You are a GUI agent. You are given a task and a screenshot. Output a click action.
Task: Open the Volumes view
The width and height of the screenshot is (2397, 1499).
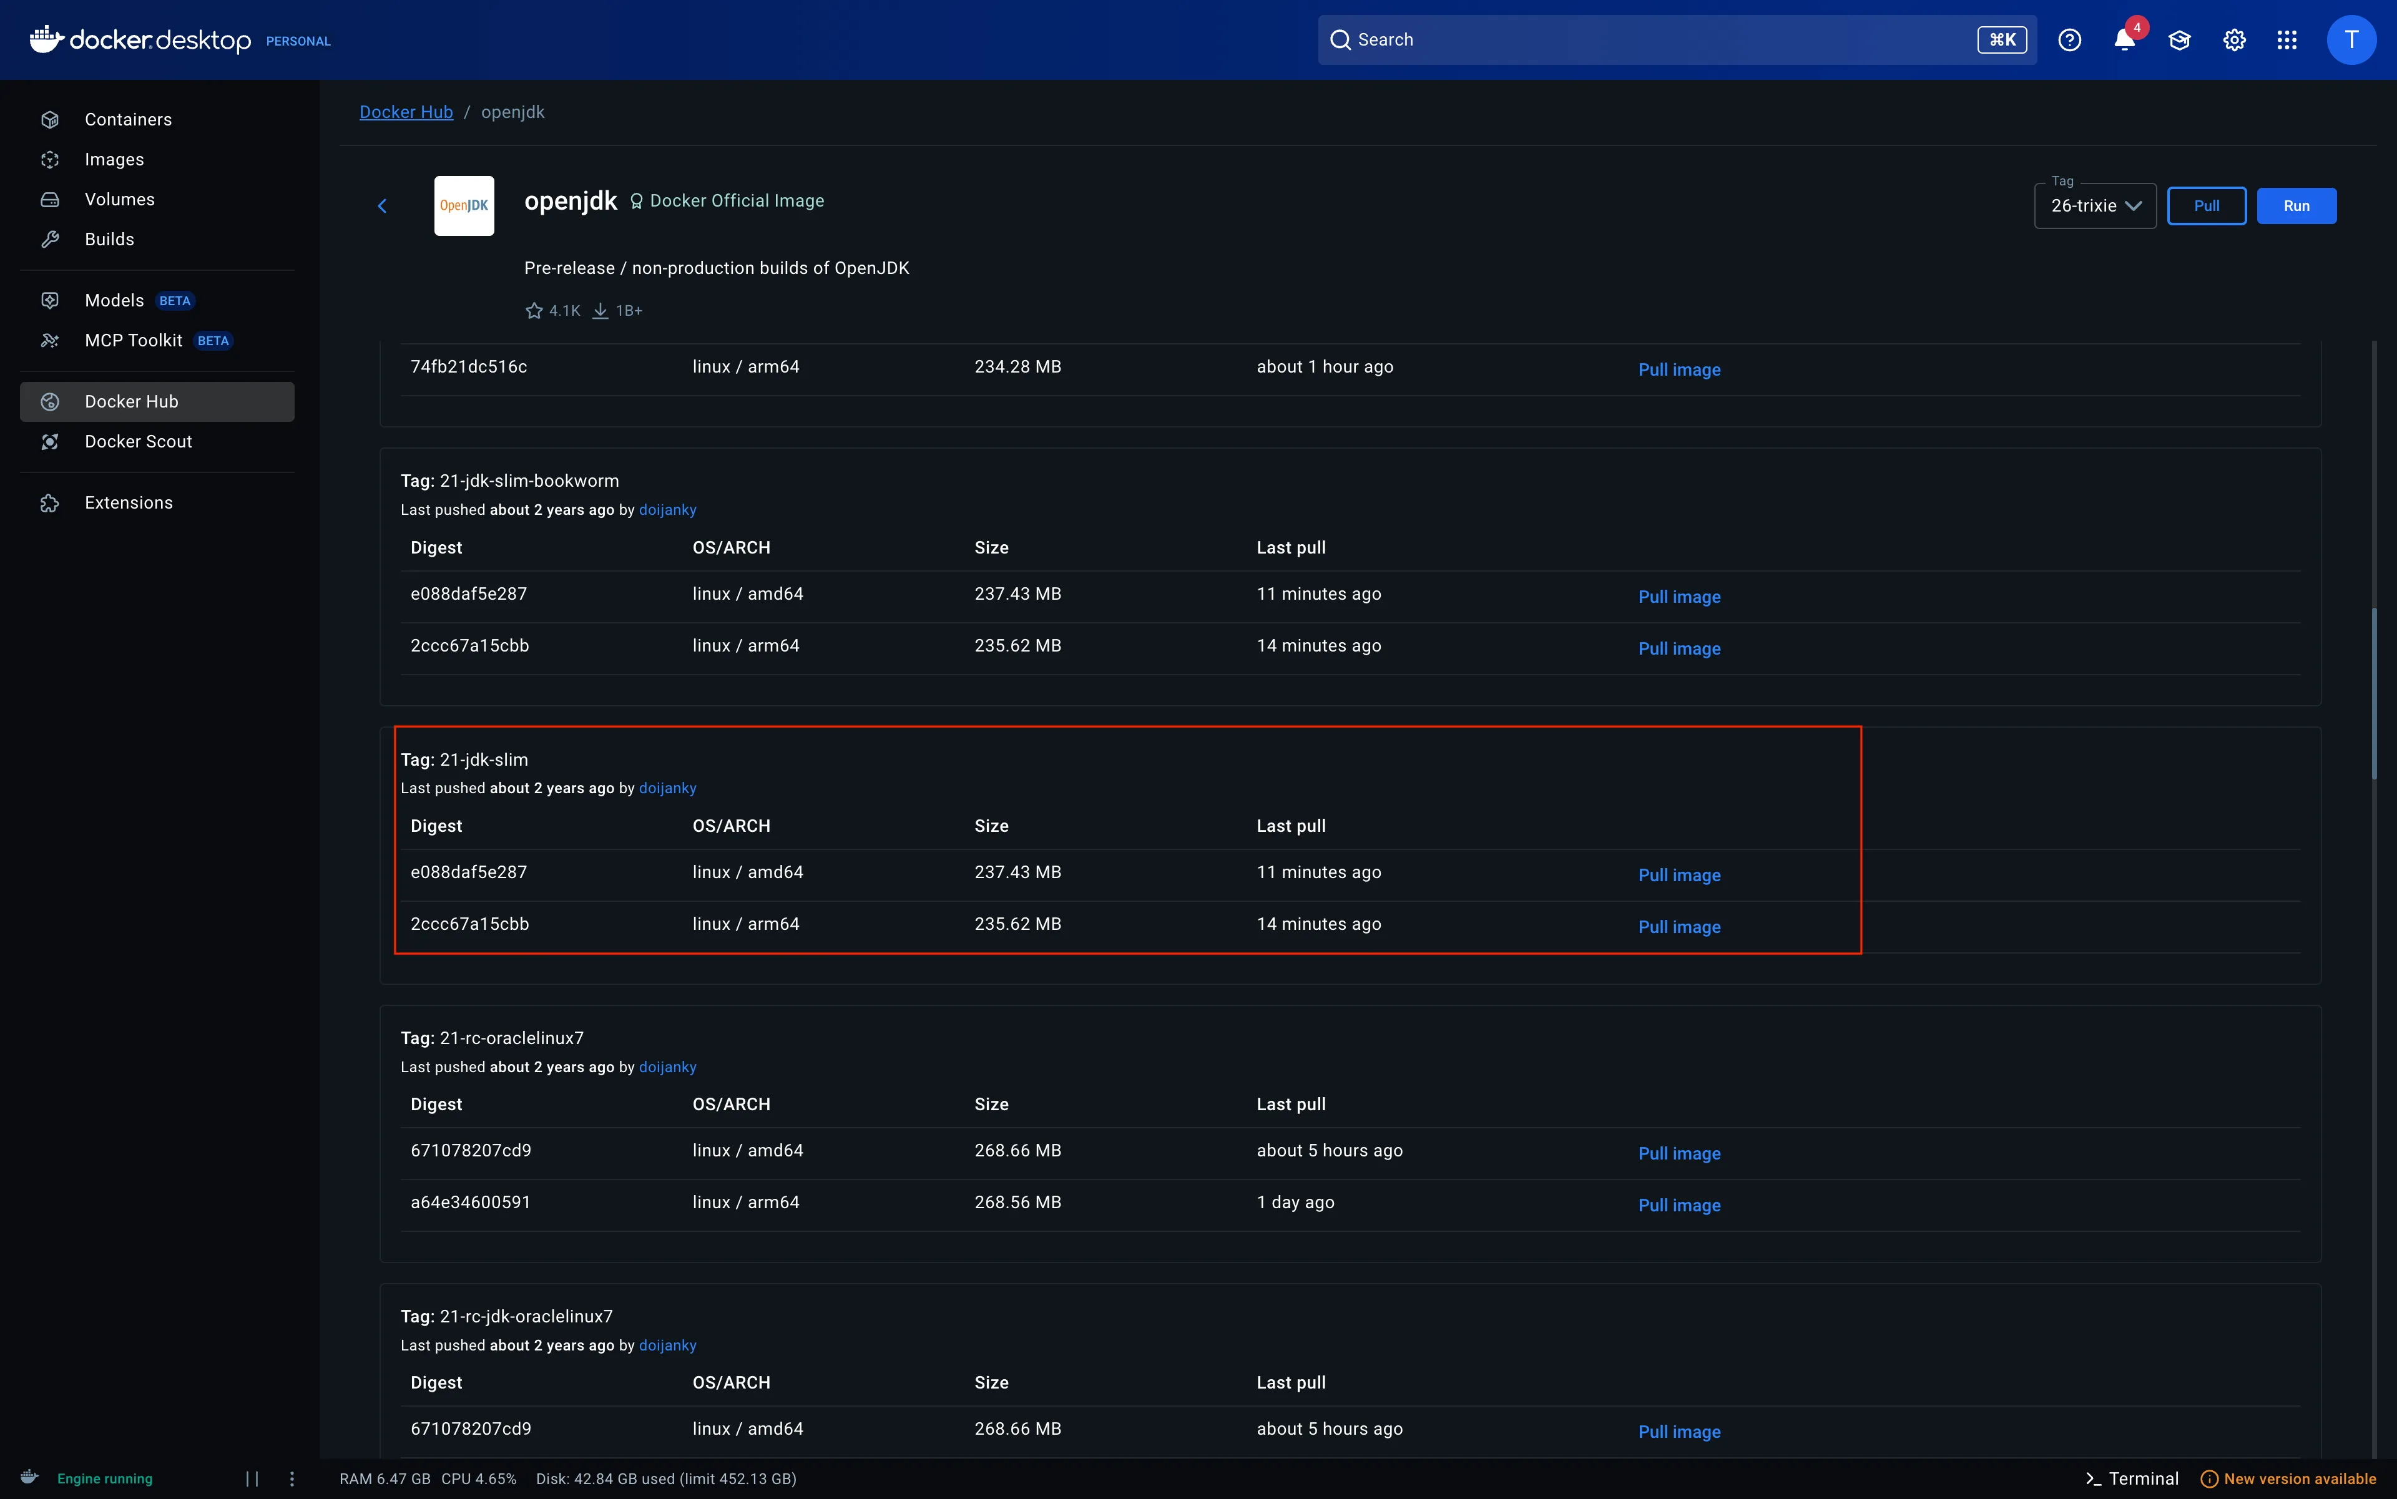tap(157, 199)
